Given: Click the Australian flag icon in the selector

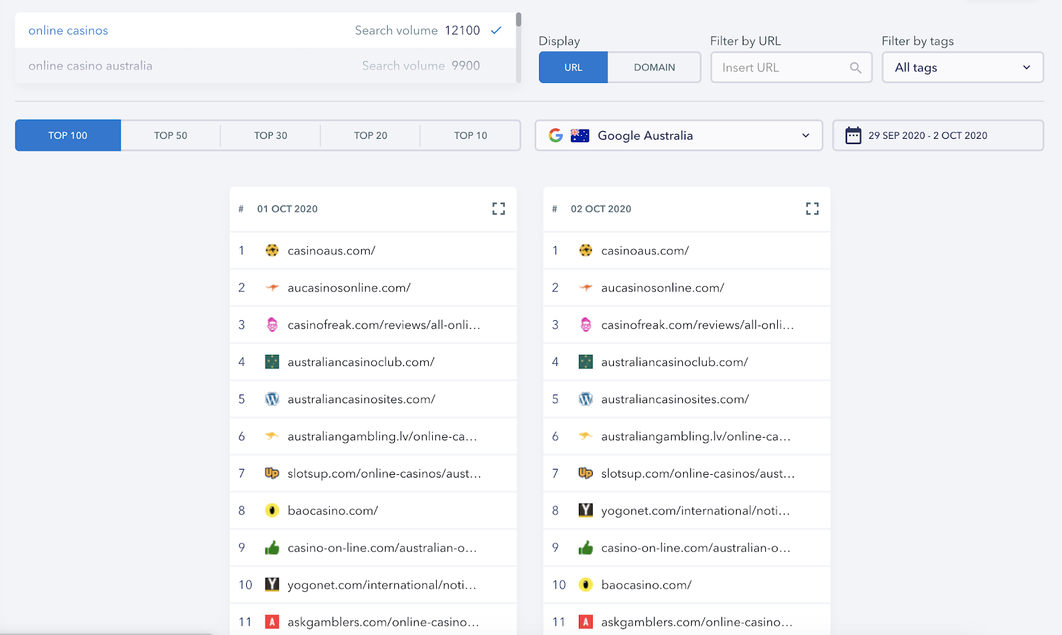Looking at the screenshot, I should click(580, 136).
